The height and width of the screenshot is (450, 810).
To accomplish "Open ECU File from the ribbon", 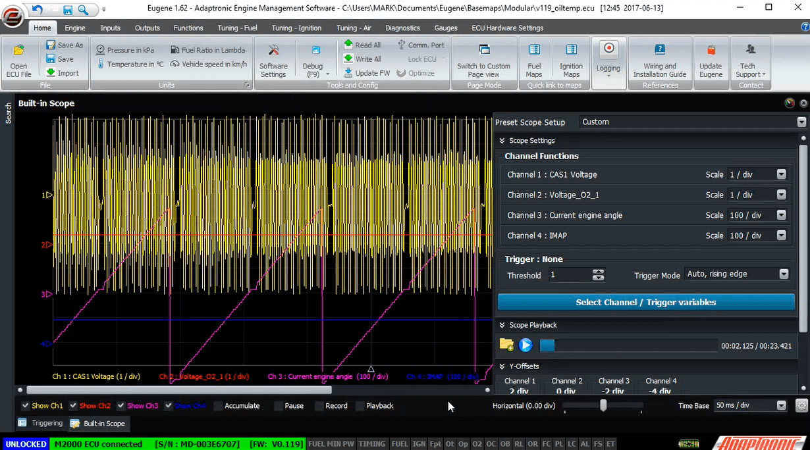I will click(19, 61).
